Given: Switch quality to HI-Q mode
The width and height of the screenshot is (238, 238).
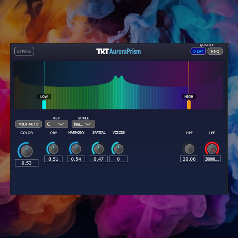Looking at the screenshot, I should pyautogui.click(x=215, y=51).
